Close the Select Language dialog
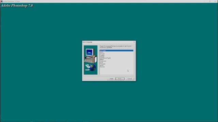The width and height of the screenshot is (218, 122). point(134,42)
